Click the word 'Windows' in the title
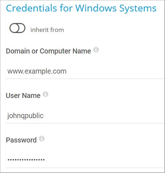The image size is (165, 173). [96, 8]
